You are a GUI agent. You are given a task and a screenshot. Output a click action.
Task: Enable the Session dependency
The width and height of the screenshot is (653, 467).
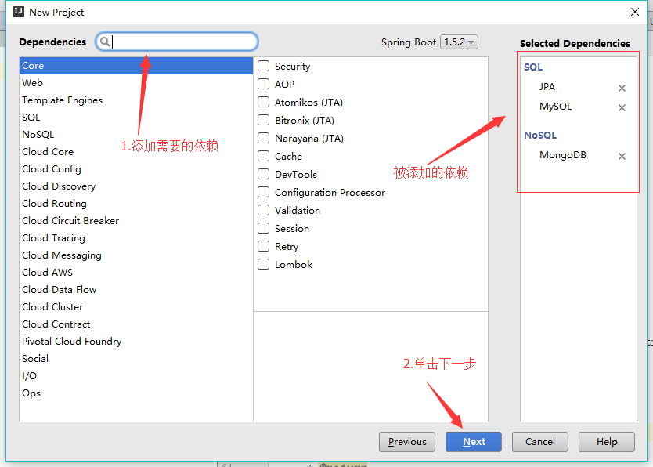pyautogui.click(x=263, y=228)
